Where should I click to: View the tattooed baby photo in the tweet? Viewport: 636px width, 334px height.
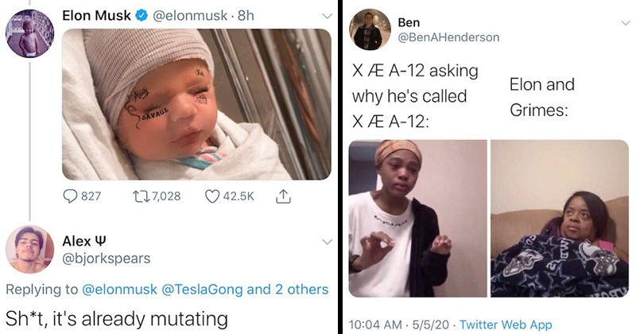pos(196,103)
